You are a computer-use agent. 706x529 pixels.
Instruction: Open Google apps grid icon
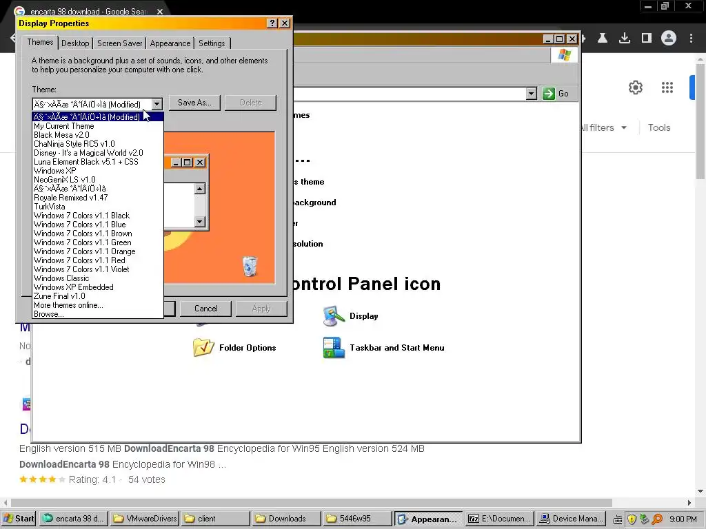[x=667, y=87]
